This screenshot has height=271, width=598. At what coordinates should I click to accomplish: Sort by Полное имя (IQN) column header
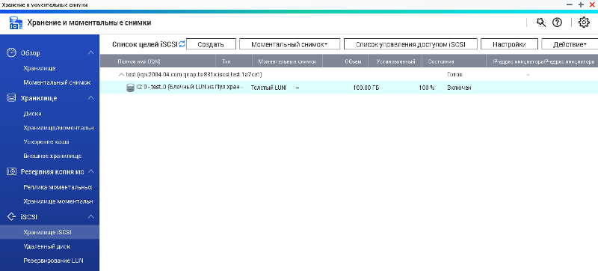click(158, 61)
